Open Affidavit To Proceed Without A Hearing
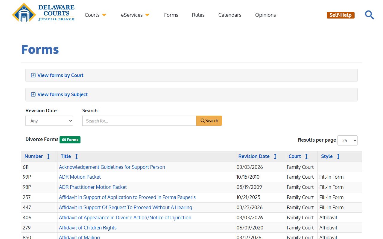The height and width of the screenshot is (239, 383). point(125,207)
